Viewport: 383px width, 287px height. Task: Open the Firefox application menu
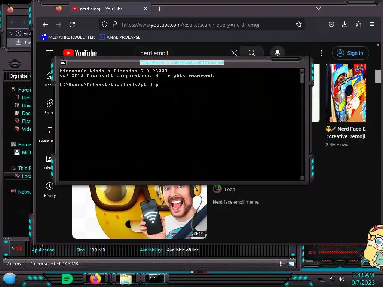click(372, 24)
